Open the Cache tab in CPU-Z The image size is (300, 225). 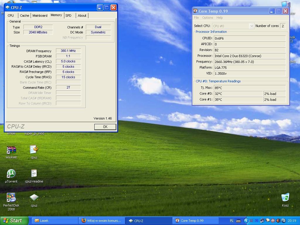click(x=24, y=16)
